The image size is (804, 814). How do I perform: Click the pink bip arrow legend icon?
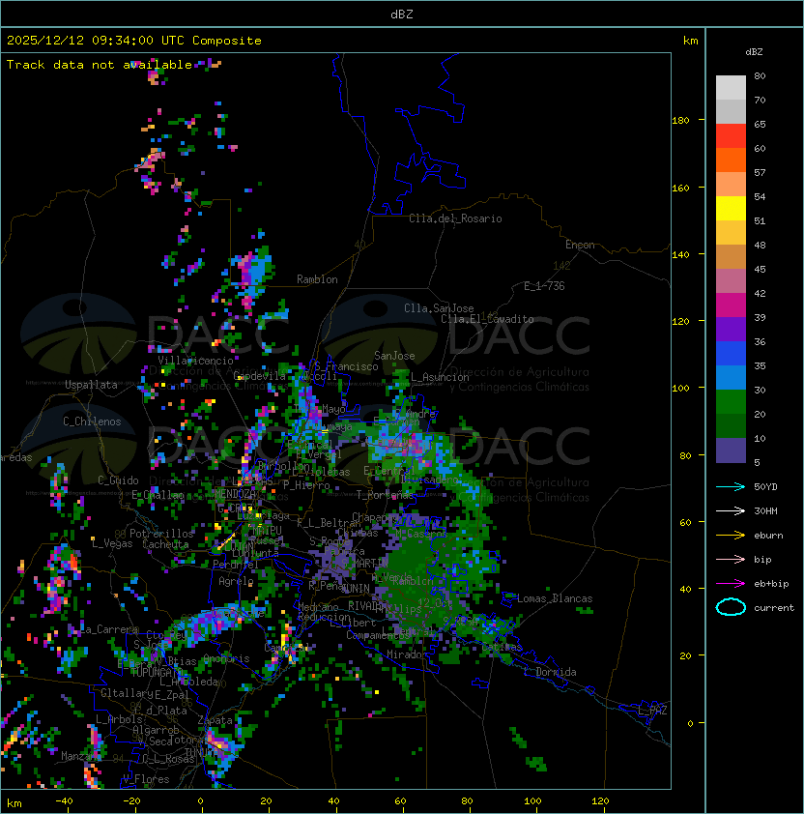click(x=731, y=559)
